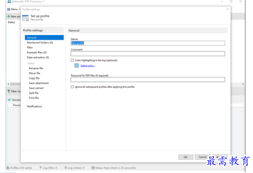
Task: Open Example files (0) page
Action: point(37,52)
